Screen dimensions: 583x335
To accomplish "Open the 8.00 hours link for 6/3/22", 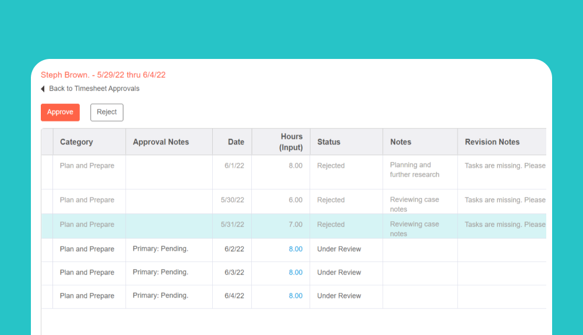I will (296, 273).
